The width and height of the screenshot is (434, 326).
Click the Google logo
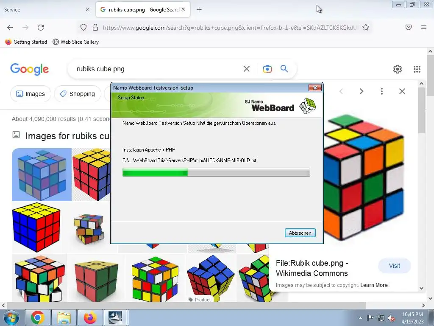(29, 69)
